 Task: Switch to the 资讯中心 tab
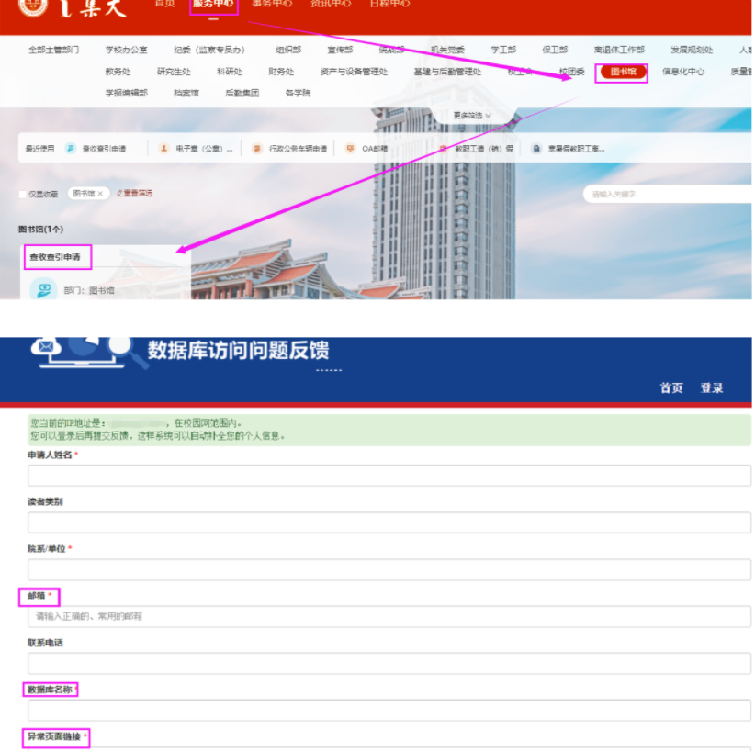click(330, 5)
